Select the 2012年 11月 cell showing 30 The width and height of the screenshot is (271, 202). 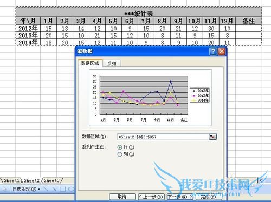click(211, 28)
